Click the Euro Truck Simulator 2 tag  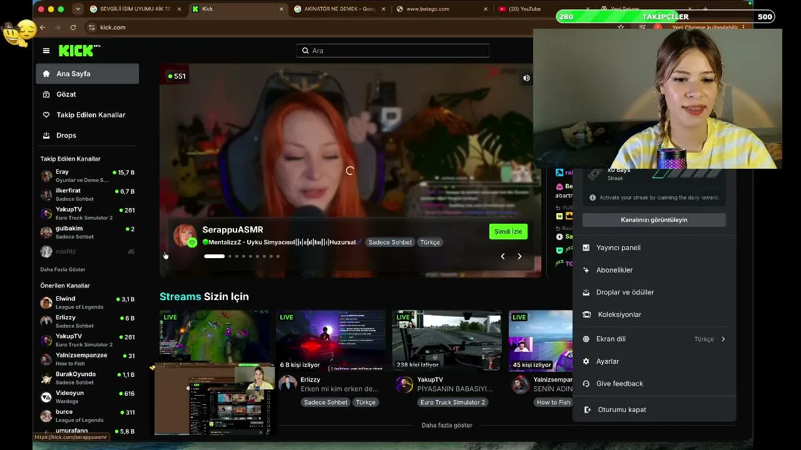point(452,402)
